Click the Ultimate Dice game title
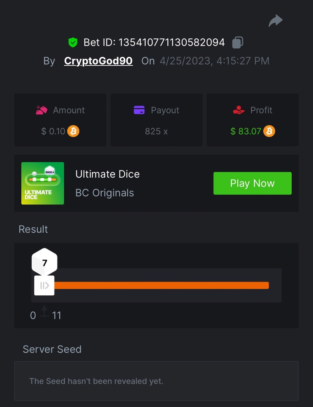The width and height of the screenshot is (313, 407). click(x=107, y=174)
